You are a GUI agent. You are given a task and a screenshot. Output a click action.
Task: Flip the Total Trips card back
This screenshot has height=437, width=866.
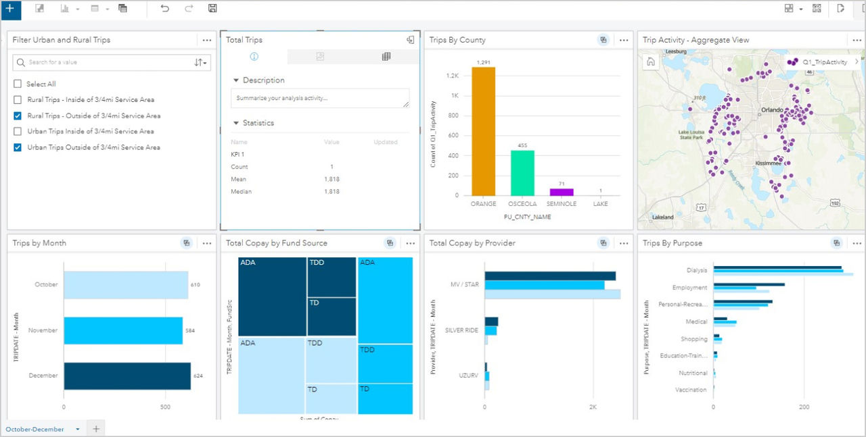tap(410, 40)
